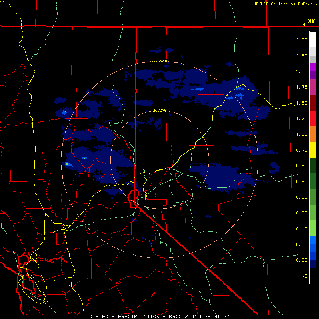319x319 pixels.
Task: Select the orange 1.00 color swatch
Action: pyautogui.click(x=313, y=134)
